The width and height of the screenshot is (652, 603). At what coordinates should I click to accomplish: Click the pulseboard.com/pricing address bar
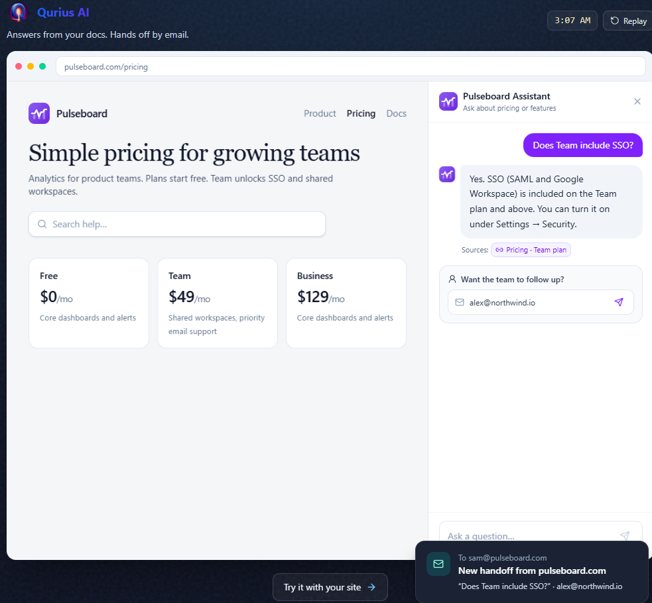(350, 66)
